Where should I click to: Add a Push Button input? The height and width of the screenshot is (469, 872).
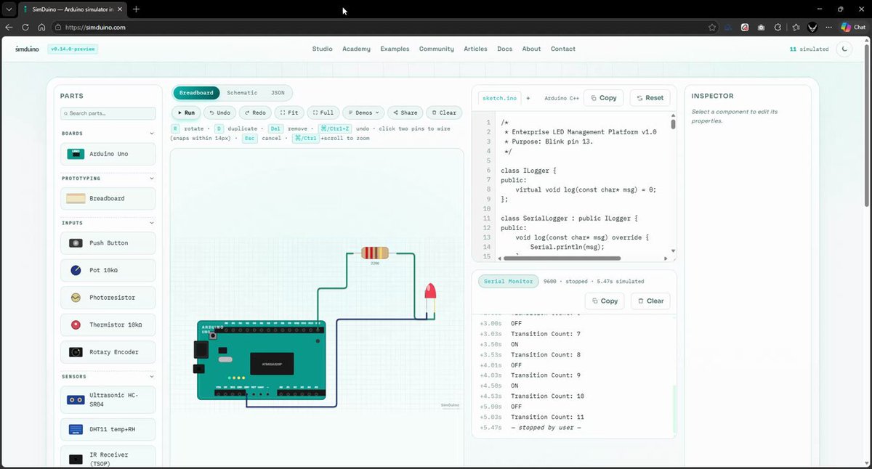(108, 243)
